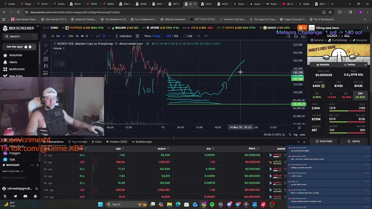Switch chart denomination to USD
372x209 pixels.
(168, 36)
